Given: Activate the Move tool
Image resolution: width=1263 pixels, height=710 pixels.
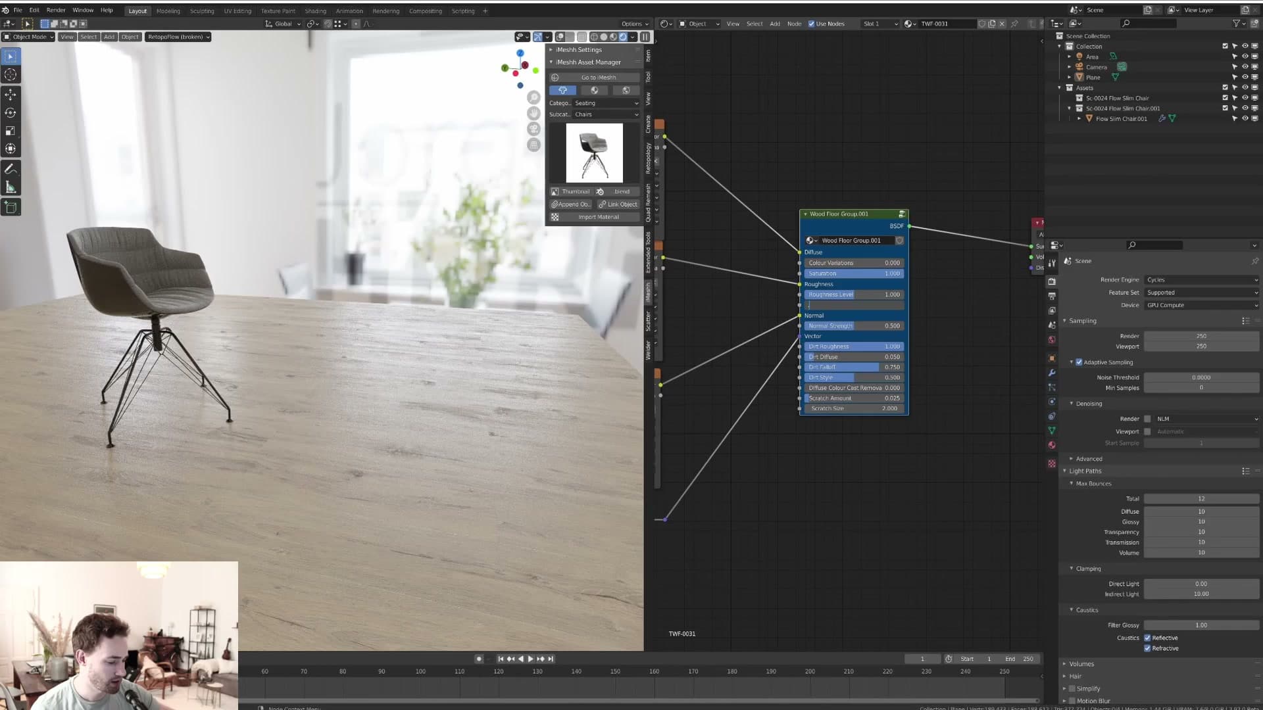Looking at the screenshot, I should (x=11, y=95).
